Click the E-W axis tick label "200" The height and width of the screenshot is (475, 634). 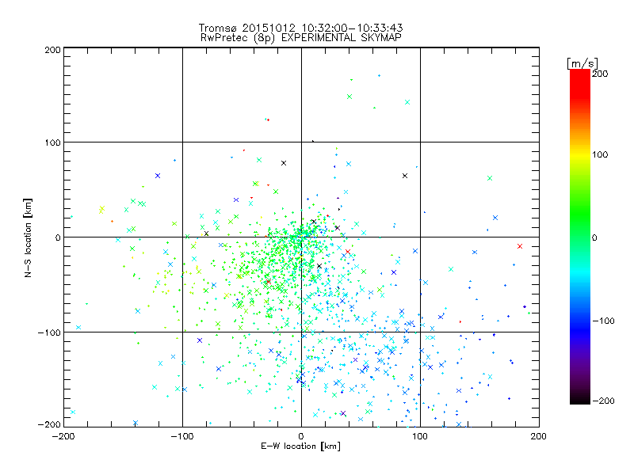pyautogui.click(x=539, y=436)
